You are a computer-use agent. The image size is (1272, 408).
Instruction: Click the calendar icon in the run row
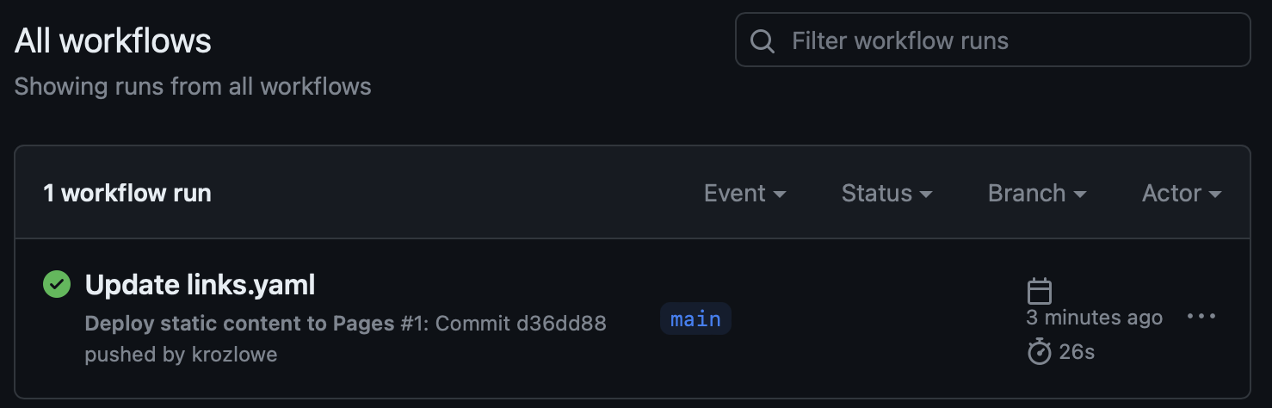[1040, 291]
